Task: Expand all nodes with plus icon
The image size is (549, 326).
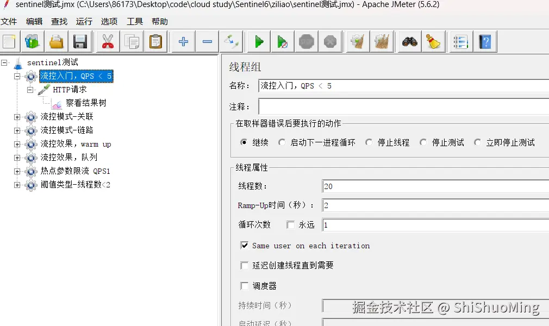Action: (183, 42)
